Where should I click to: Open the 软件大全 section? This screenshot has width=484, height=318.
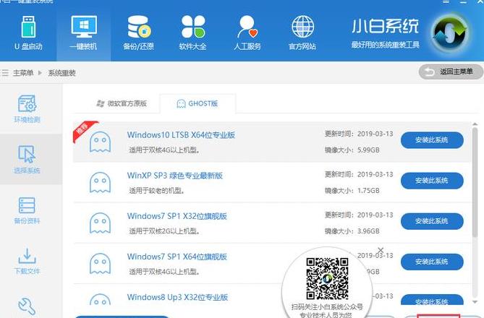click(193, 33)
